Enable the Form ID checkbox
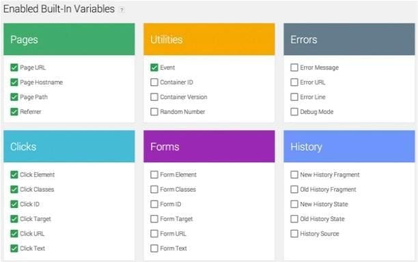418x262 pixels. point(154,204)
